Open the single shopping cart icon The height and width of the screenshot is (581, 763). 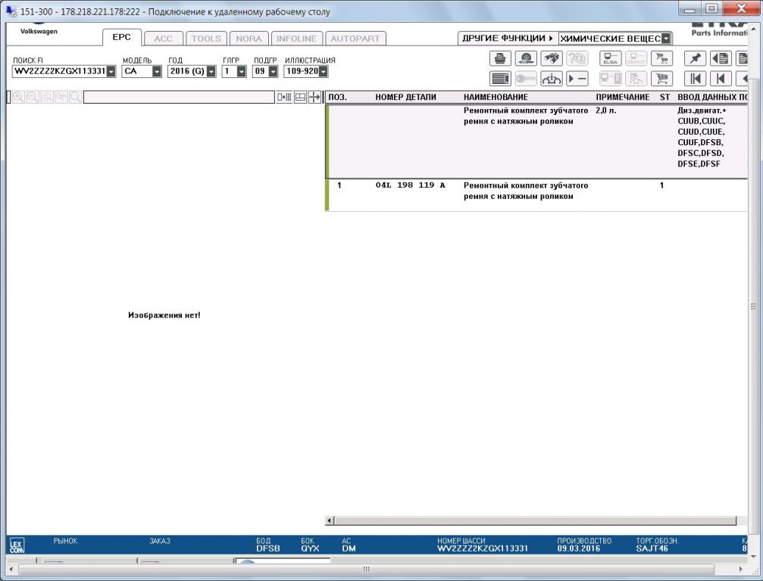[x=661, y=78]
